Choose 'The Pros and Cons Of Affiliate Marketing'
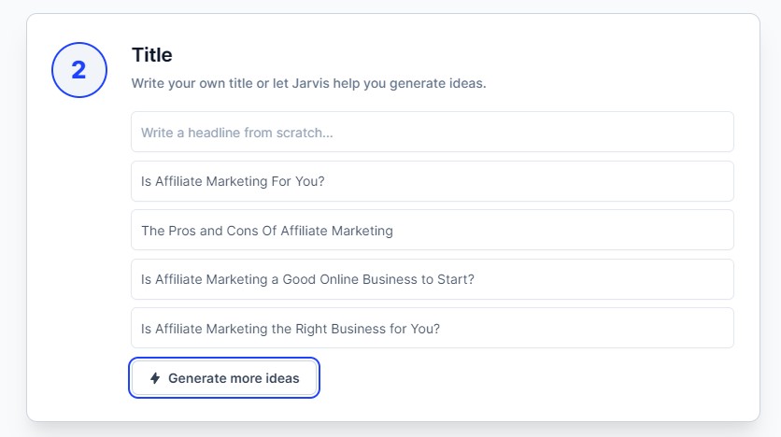The image size is (781, 437). point(267,230)
